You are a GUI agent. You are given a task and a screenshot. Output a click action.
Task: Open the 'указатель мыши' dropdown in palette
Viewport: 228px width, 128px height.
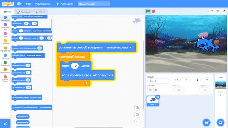pyautogui.click(x=35, y=55)
